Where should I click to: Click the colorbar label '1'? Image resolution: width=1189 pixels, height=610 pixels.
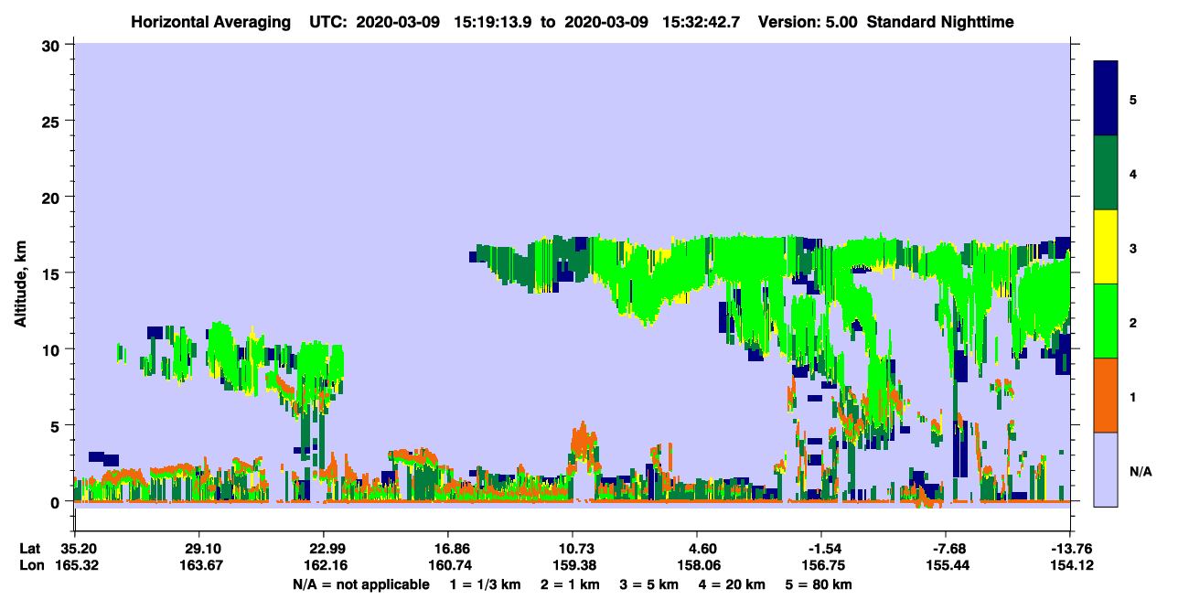(1133, 397)
